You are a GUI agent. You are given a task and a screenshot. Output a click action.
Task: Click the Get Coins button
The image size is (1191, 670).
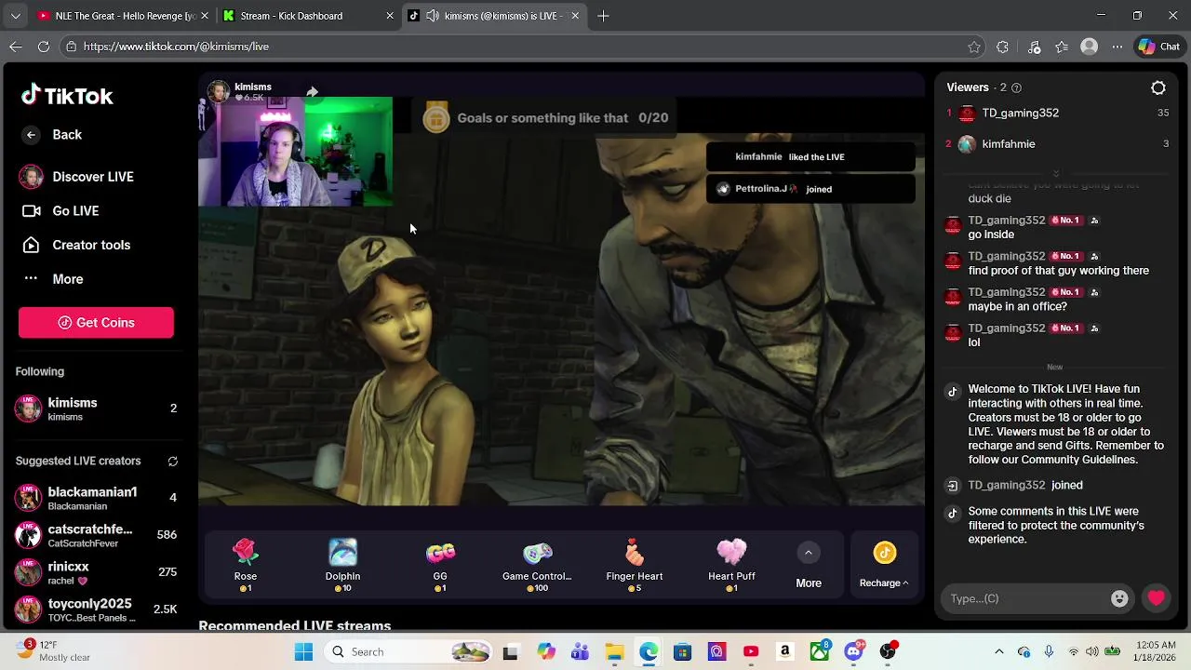click(96, 323)
